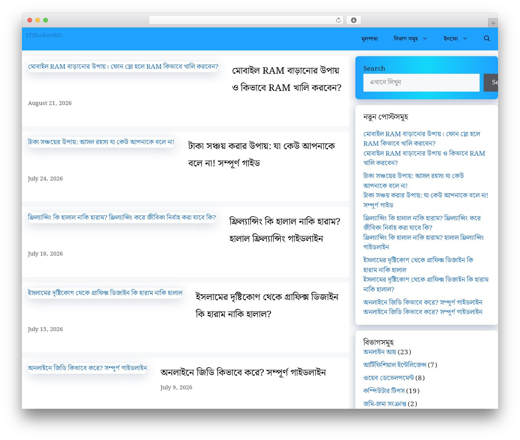Open sidebar link ending 'ফোন স্লো হলে RAM কিভাবে খালি করবেন?'
The image size is (520, 440).
pyautogui.click(x=422, y=138)
